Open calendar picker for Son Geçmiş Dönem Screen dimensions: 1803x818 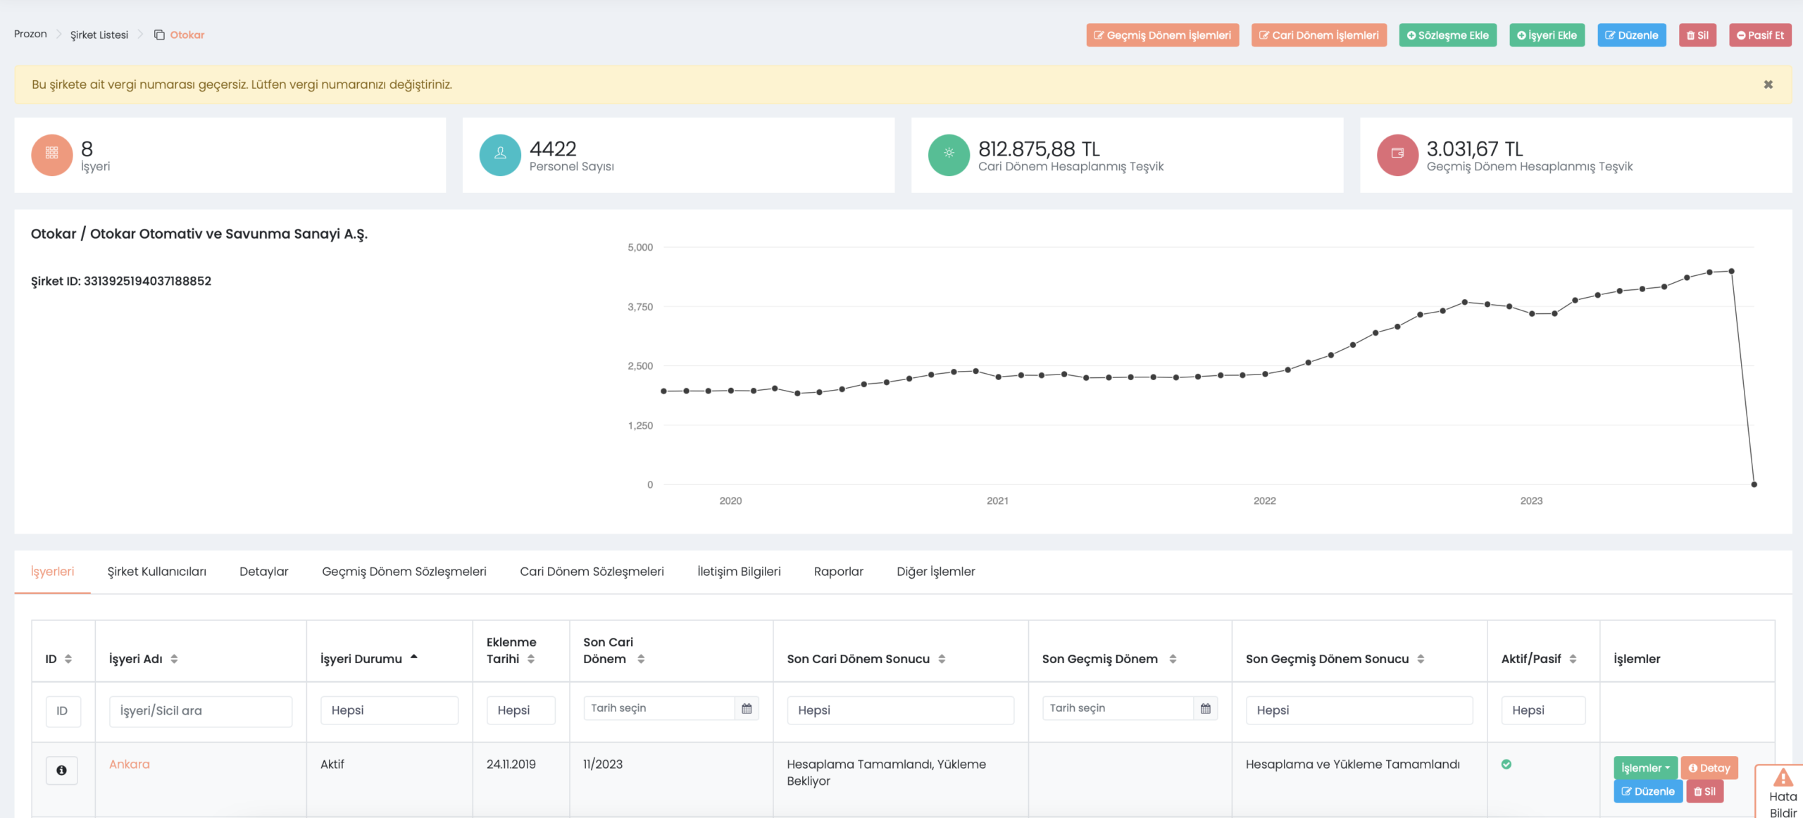point(1205,708)
